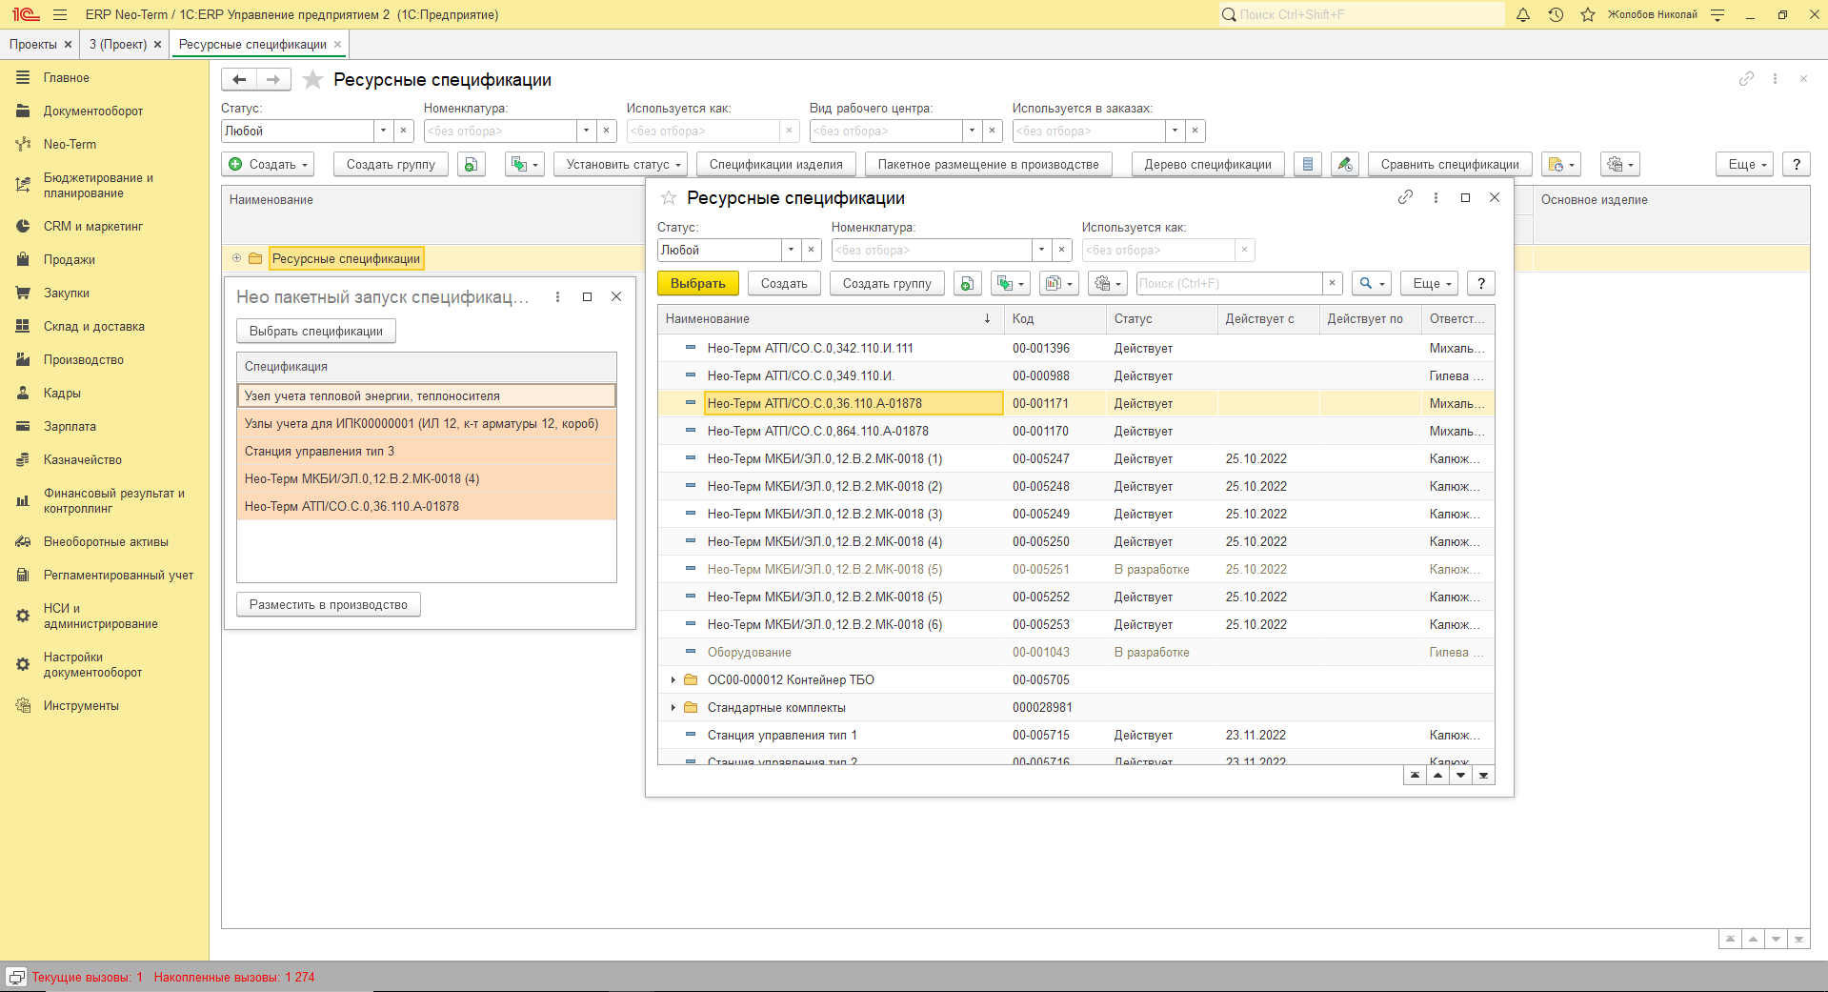Open search magnifier dropdown in dialog
This screenshot has height=992, width=1828.
[x=1372, y=283]
